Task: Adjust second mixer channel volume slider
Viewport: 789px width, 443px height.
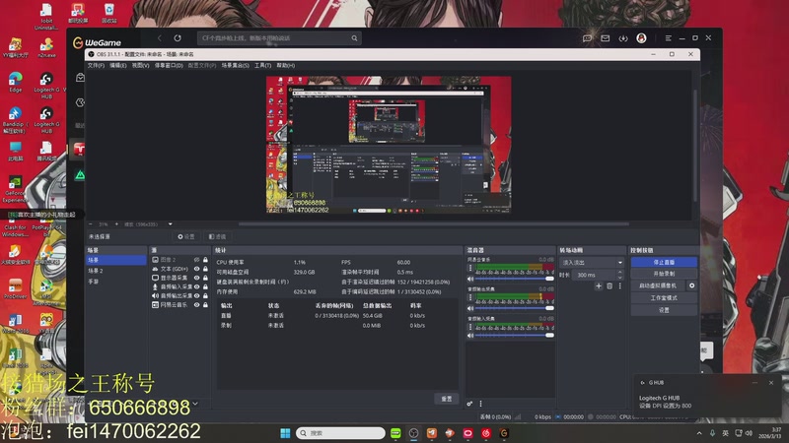Action: [x=514, y=308]
